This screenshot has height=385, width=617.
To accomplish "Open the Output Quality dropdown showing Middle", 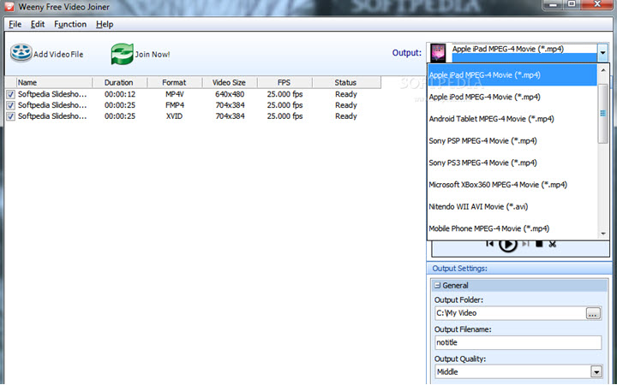I will coord(596,371).
